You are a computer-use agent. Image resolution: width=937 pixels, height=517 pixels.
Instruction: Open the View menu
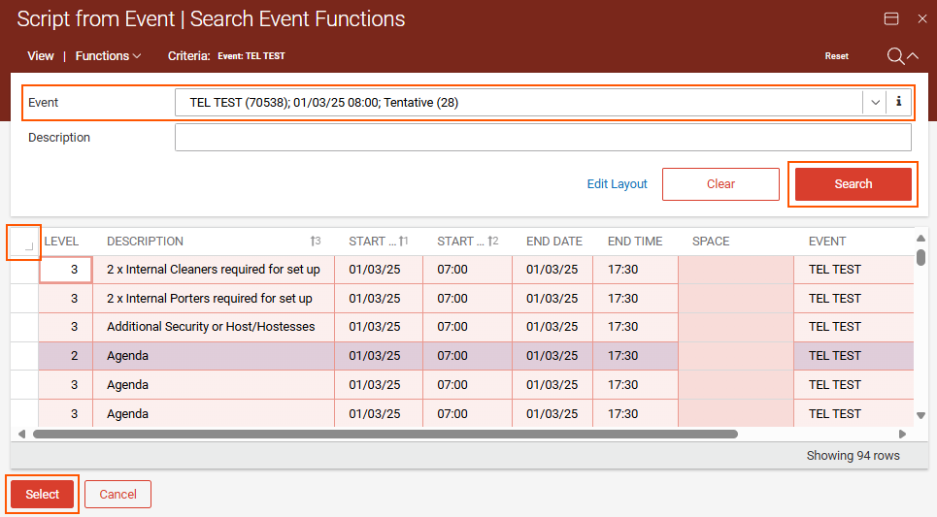pos(41,55)
